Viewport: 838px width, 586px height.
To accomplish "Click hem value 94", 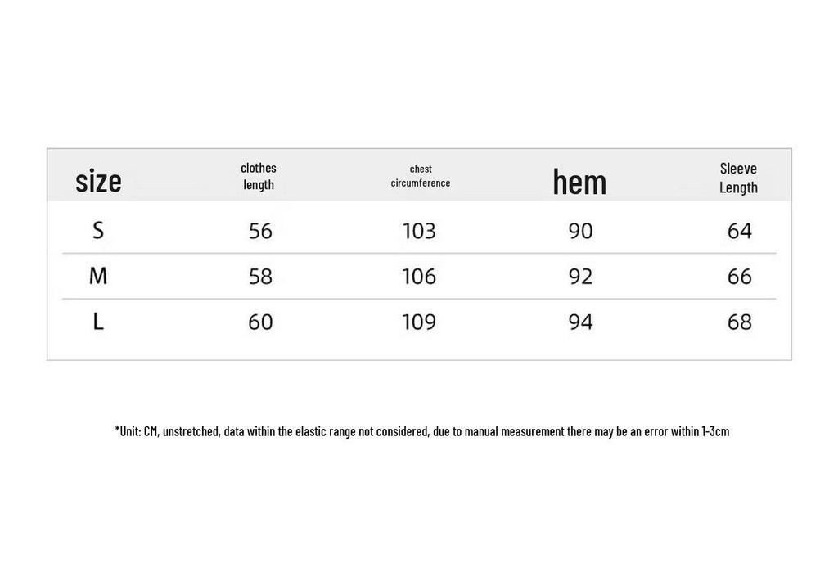I will [x=580, y=322].
